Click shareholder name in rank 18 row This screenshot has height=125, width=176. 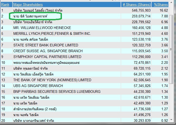point(35,109)
